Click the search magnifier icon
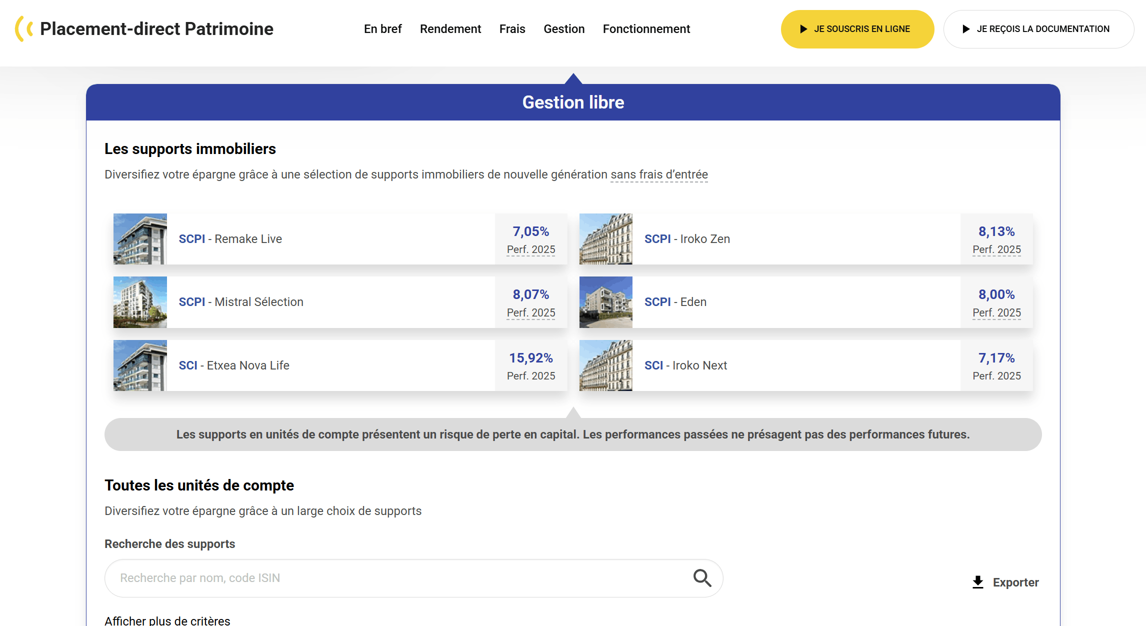1146x626 pixels. tap(702, 578)
